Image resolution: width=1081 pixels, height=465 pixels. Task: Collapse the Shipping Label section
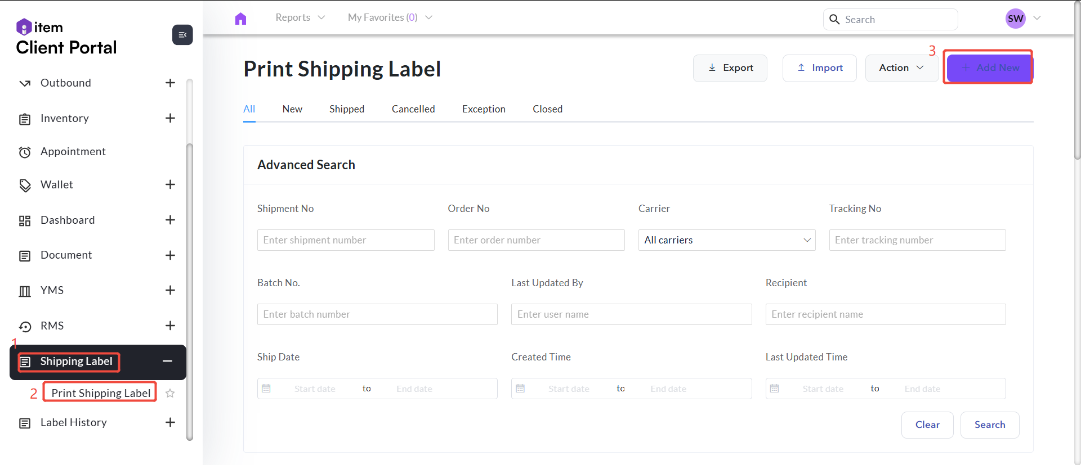(167, 361)
